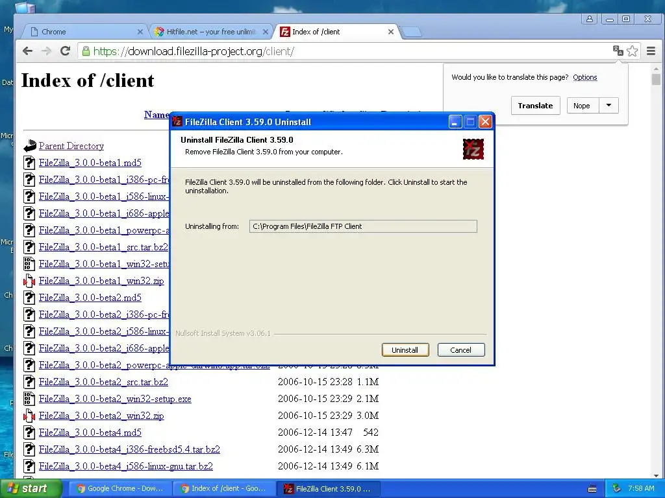Image resolution: width=665 pixels, height=498 pixels.
Task: Click the page vertical scrollbar thumb
Action: point(656,79)
